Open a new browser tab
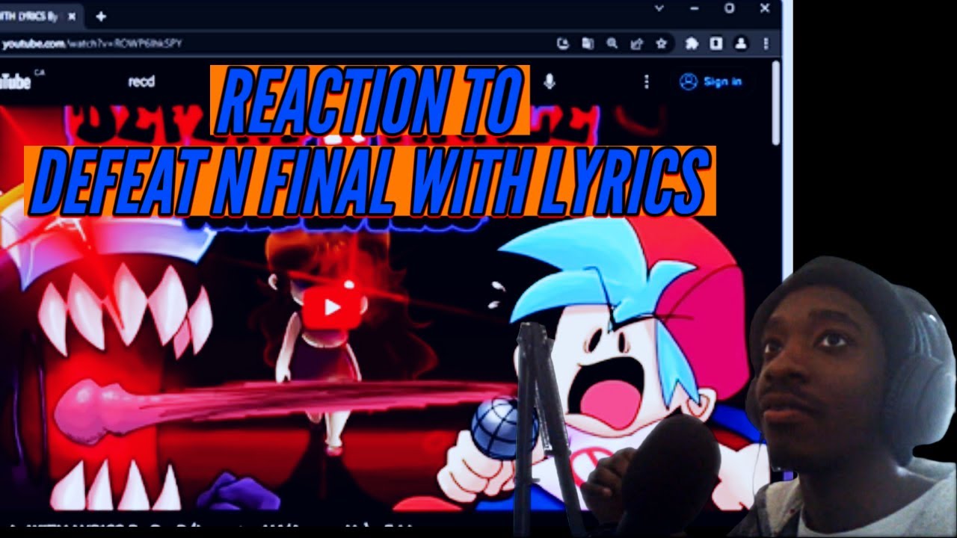Screen dimensions: 957x538 tap(101, 16)
